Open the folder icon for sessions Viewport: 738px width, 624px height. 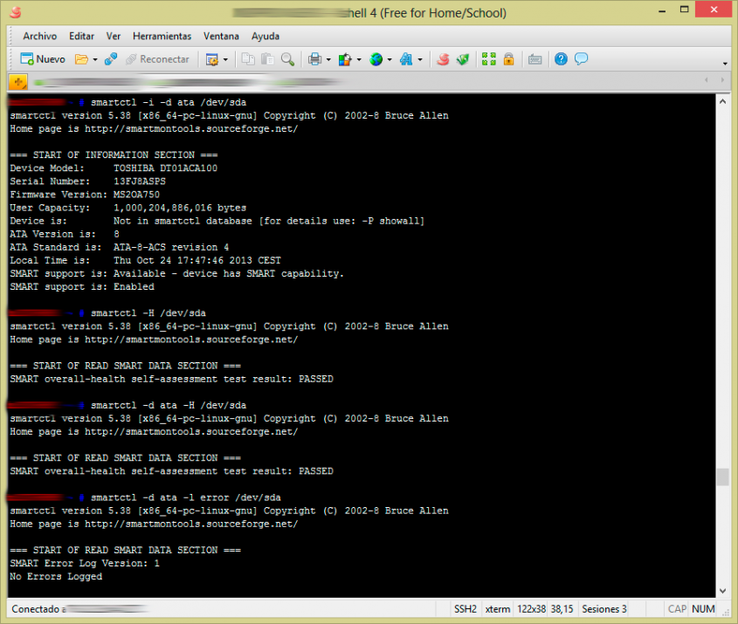82,59
